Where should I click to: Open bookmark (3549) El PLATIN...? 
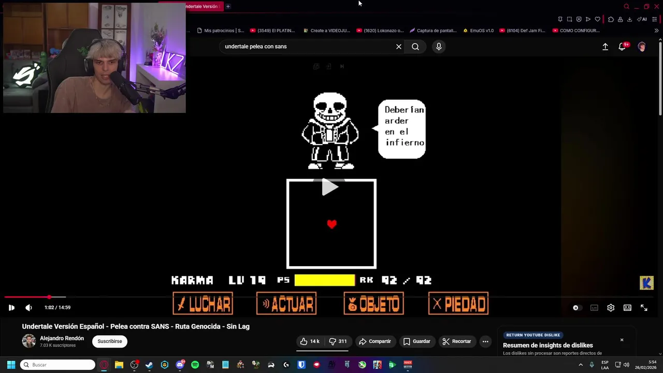click(272, 31)
